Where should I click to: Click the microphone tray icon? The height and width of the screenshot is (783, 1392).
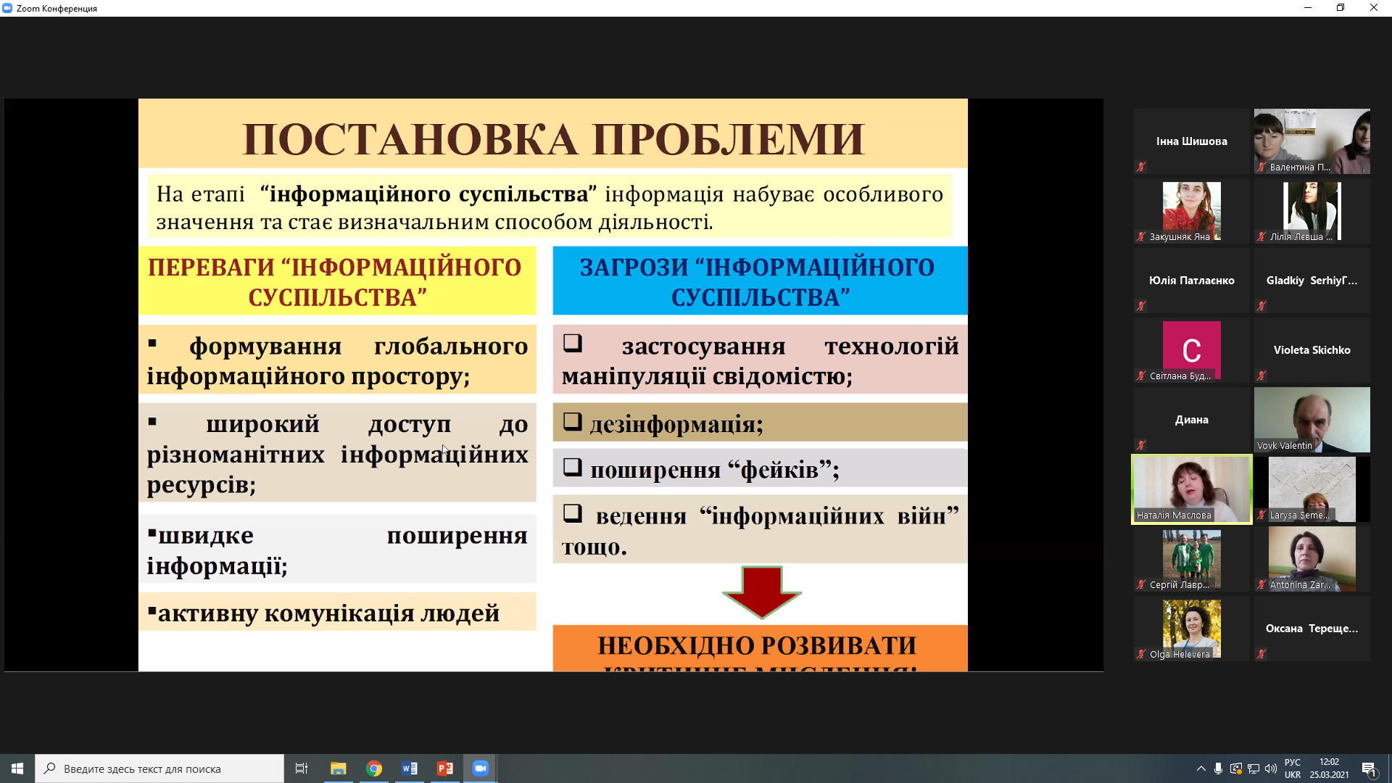pos(1218,768)
